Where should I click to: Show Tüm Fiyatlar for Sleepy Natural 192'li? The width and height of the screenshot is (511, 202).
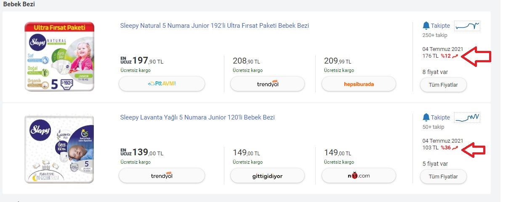tap(443, 85)
